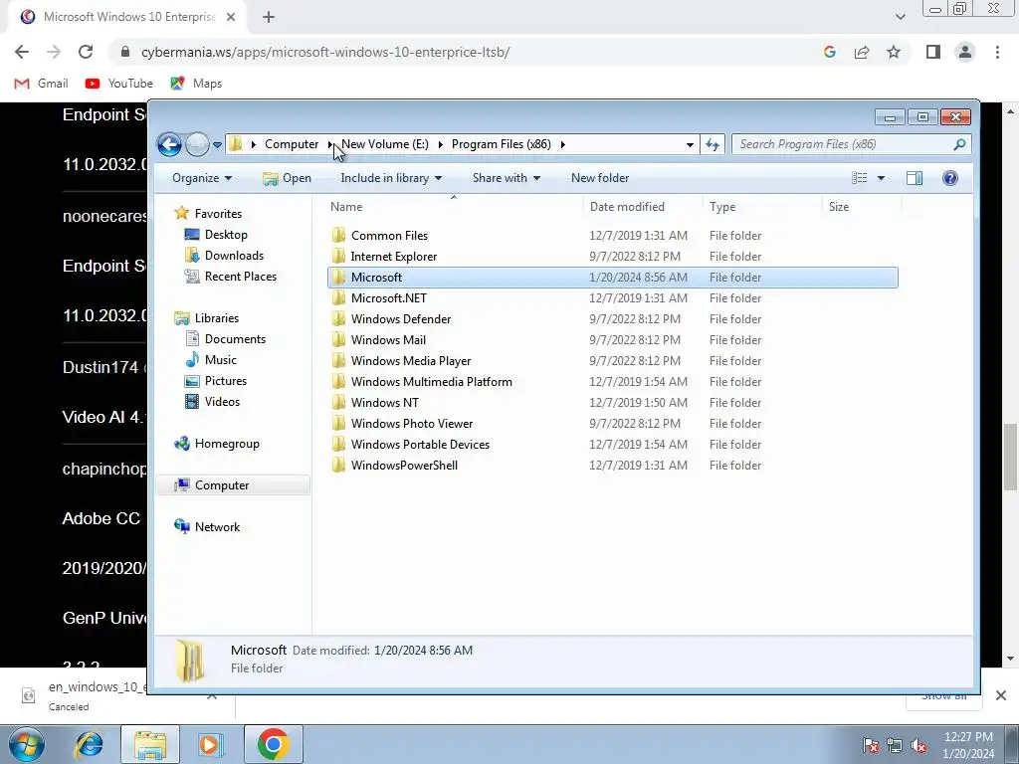This screenshot has width=1019, height=764.
Task: Click Chrome share page icon
Action: pos(862,52)
